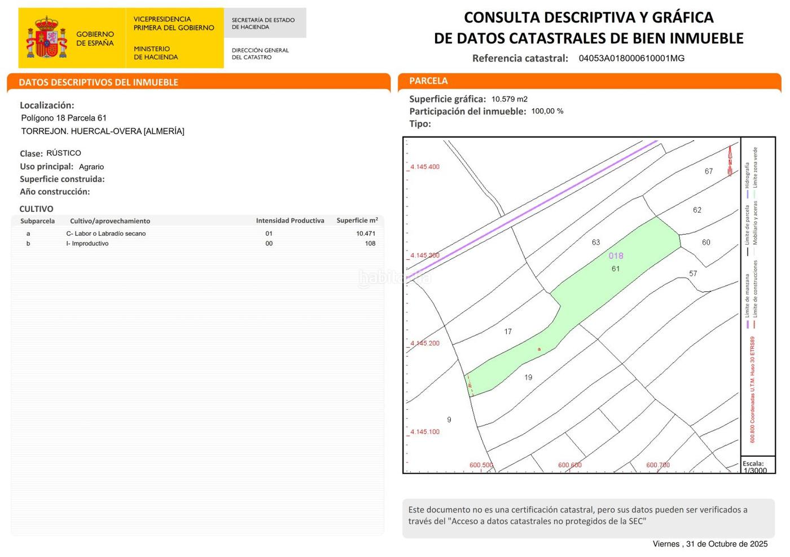
Task: Select the orange 'Parcela' section header
Action: click(428, 81)
